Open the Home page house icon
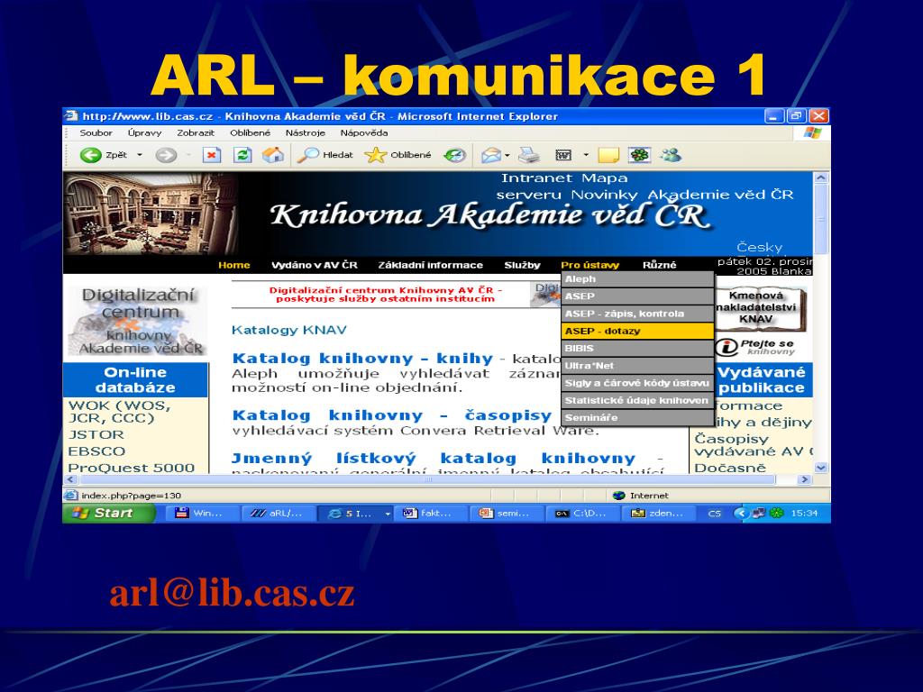The width and height of the screenshot is (923, 692). pyautogui.click(x=273, y=155)
